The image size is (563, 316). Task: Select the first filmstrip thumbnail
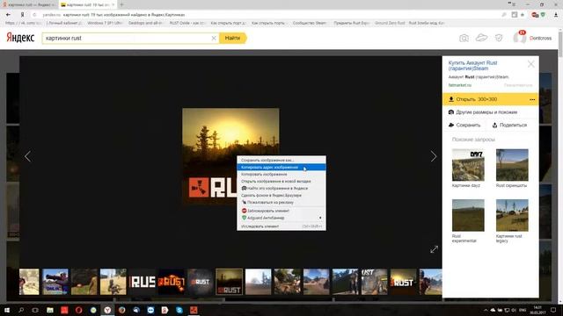click(x=29, y=282)
